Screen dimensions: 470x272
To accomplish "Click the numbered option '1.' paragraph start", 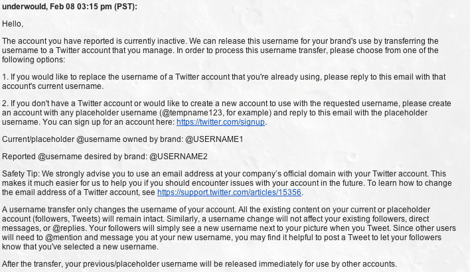I will tap(5, 77).
